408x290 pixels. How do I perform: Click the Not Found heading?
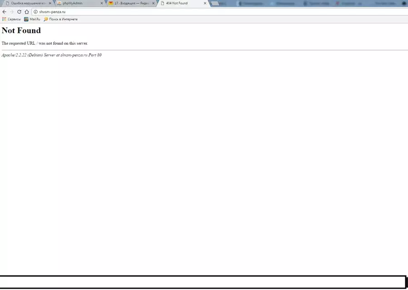[x=21, y=30]
